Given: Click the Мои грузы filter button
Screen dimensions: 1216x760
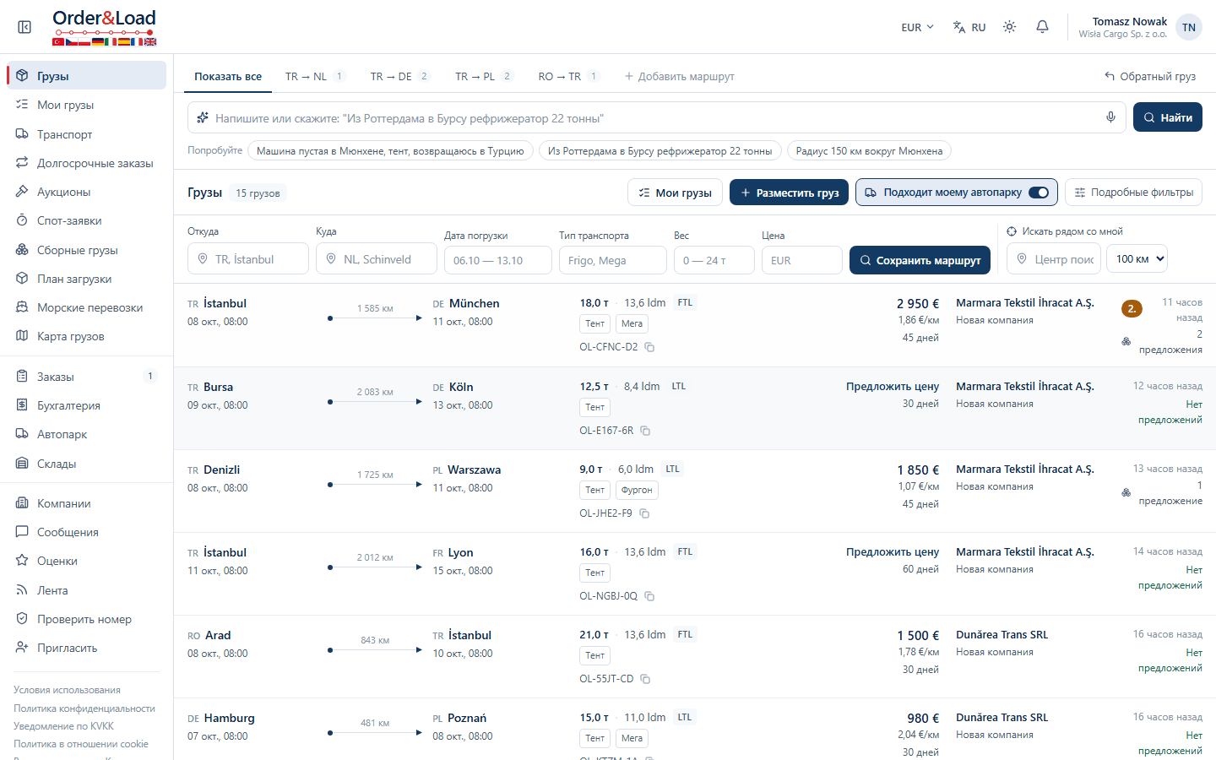Looking at the screenshot, I should click(675, 193).
